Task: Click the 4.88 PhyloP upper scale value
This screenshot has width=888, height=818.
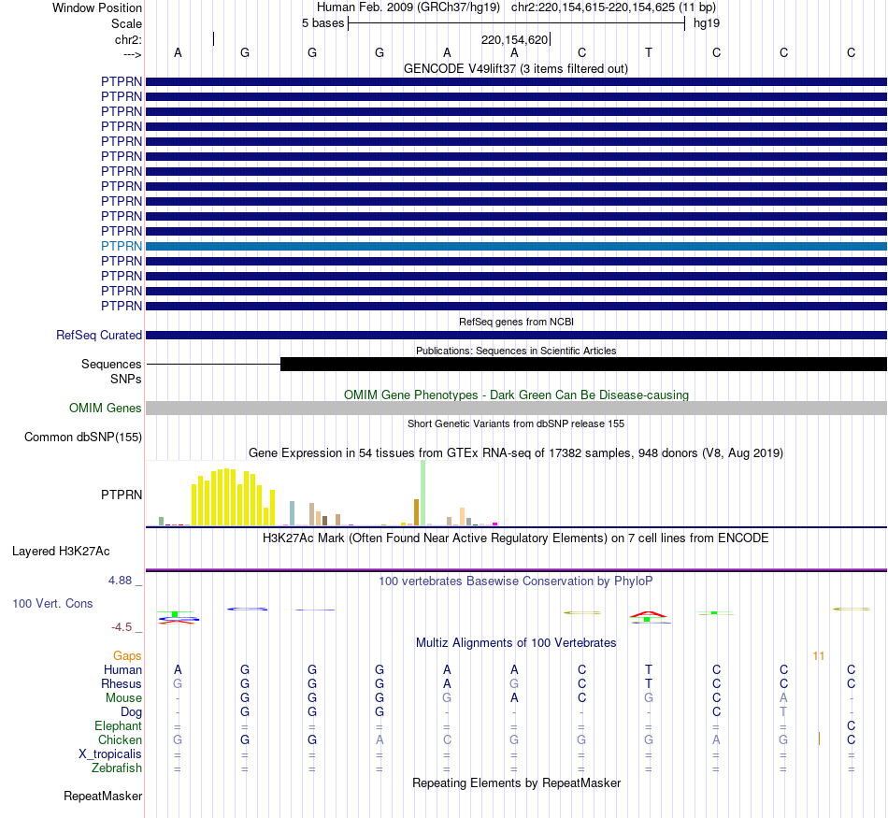Action: pyautogui.click(x=120, y=580)
